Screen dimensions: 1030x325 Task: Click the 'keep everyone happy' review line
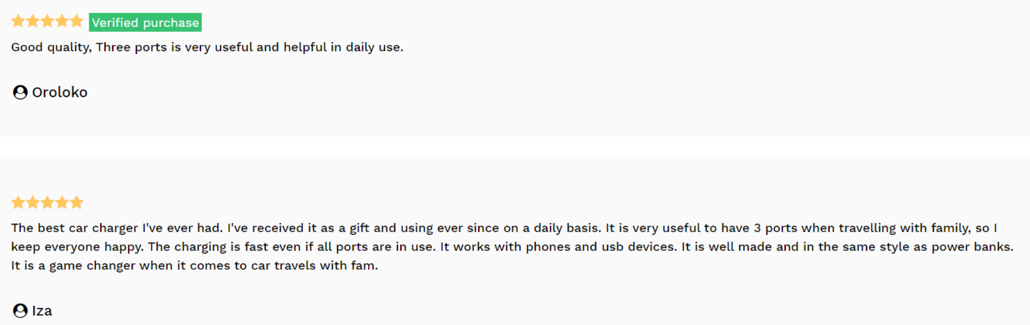[x=512, y=247]
